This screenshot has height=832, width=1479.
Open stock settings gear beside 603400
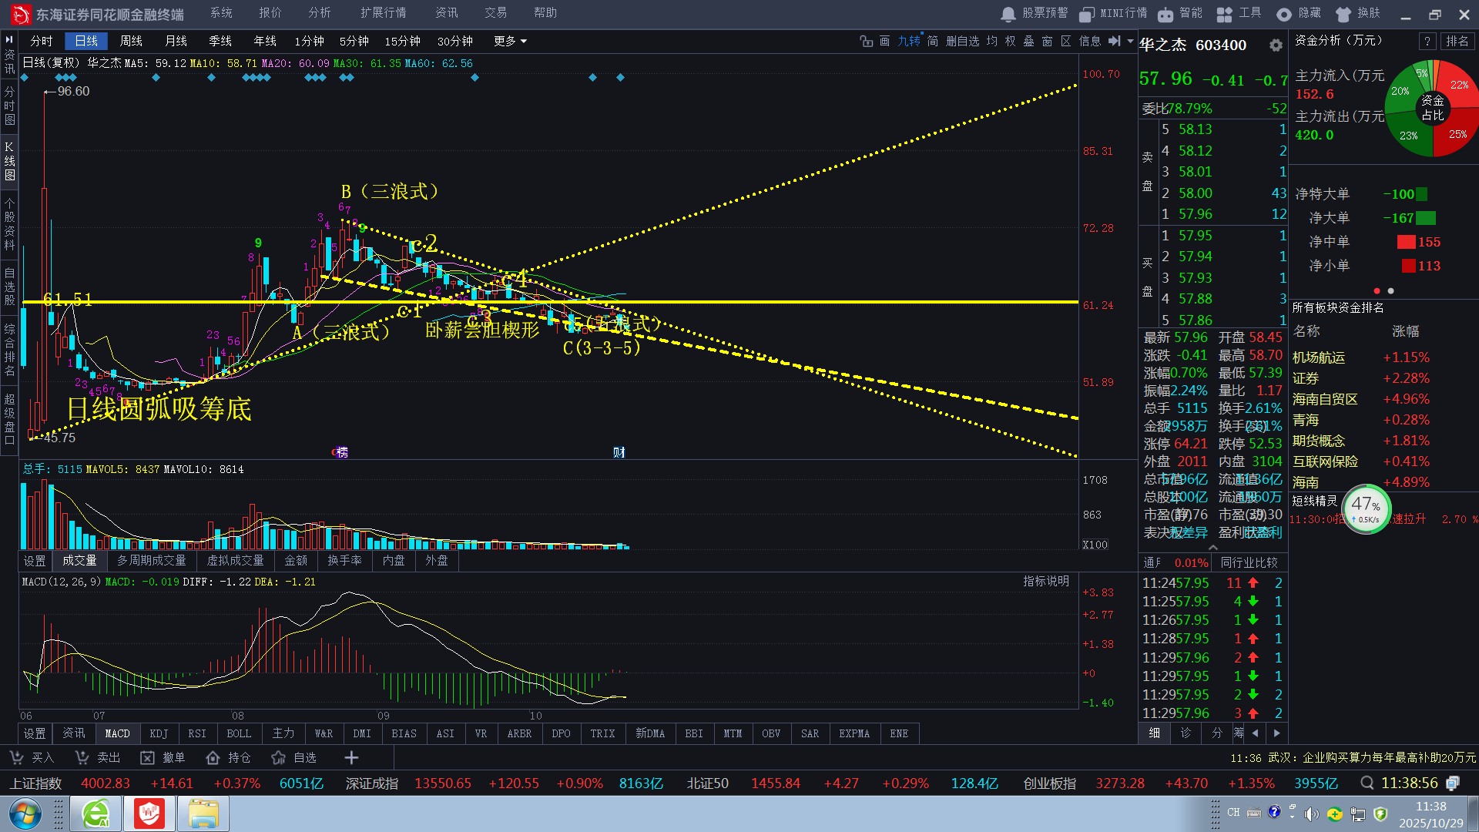pos(1276,45)
